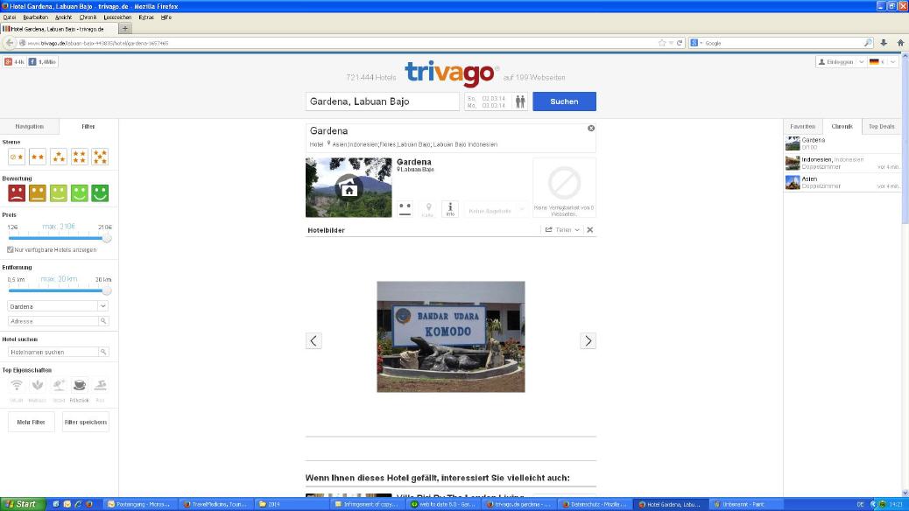
Task: Open the Karte map pin icon
Action: (428, 209)
